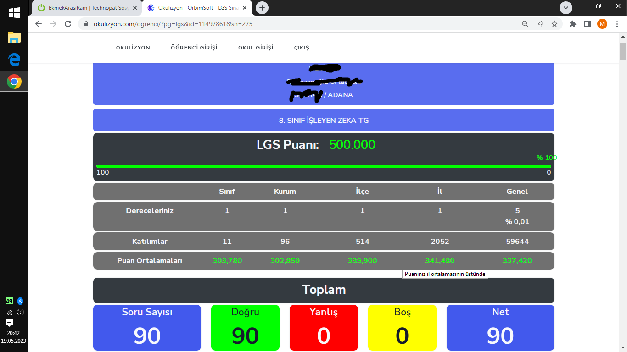Viewport: 627px width, 352px height.
Task: Close the Okulizyon OrbimSoft tab
Action: (x=245, y=8)
